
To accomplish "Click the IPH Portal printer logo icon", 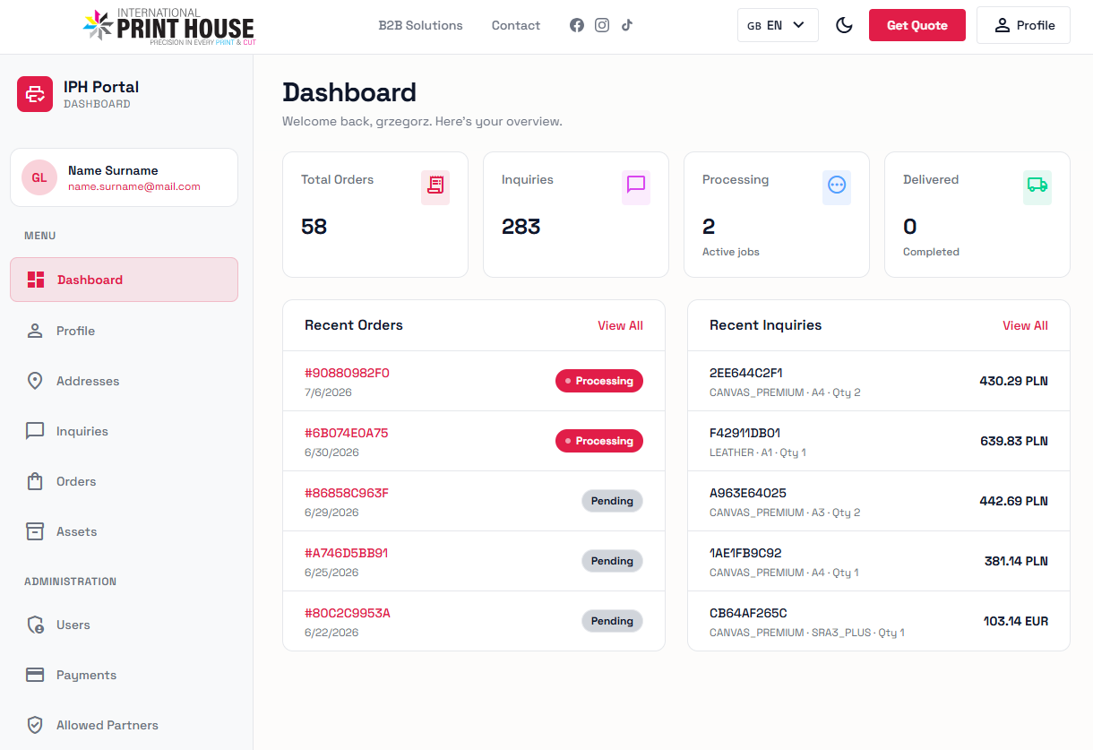I will 35,94.
